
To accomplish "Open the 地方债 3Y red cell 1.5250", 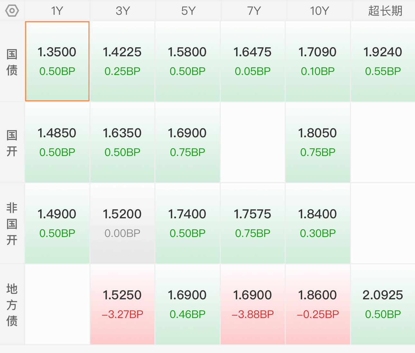I will point(122,304).
